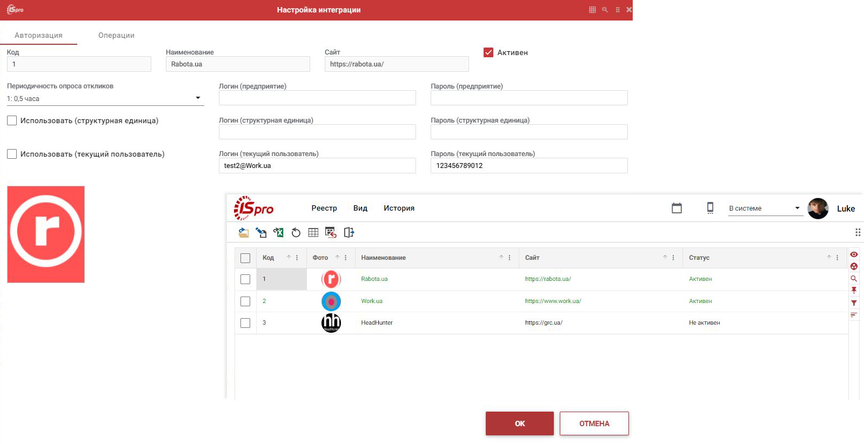The image size is (864, 444).
Task: Click the Luke username label
Action: tap(846, 208)
